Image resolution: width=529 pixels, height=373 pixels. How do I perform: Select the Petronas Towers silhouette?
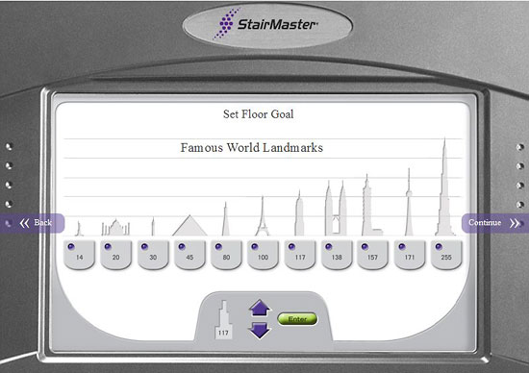coord(336,208)
